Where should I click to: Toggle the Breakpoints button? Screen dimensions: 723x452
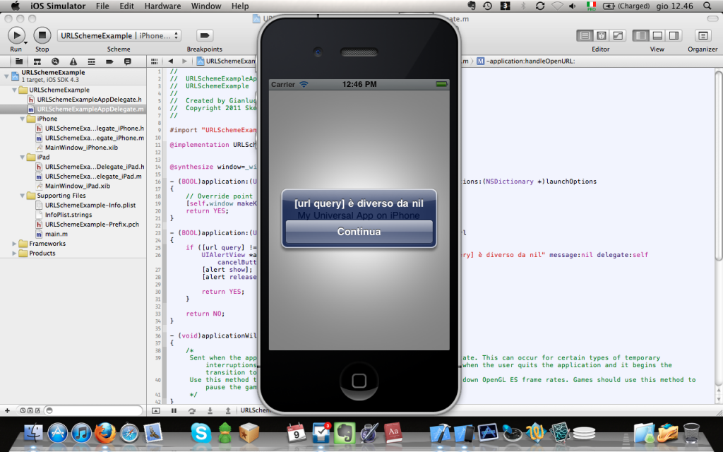[204, 35]
